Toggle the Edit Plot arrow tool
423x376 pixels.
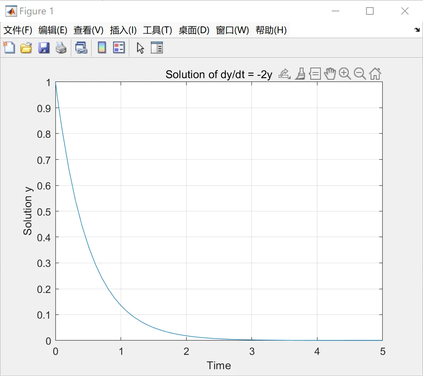coord(140,48)
